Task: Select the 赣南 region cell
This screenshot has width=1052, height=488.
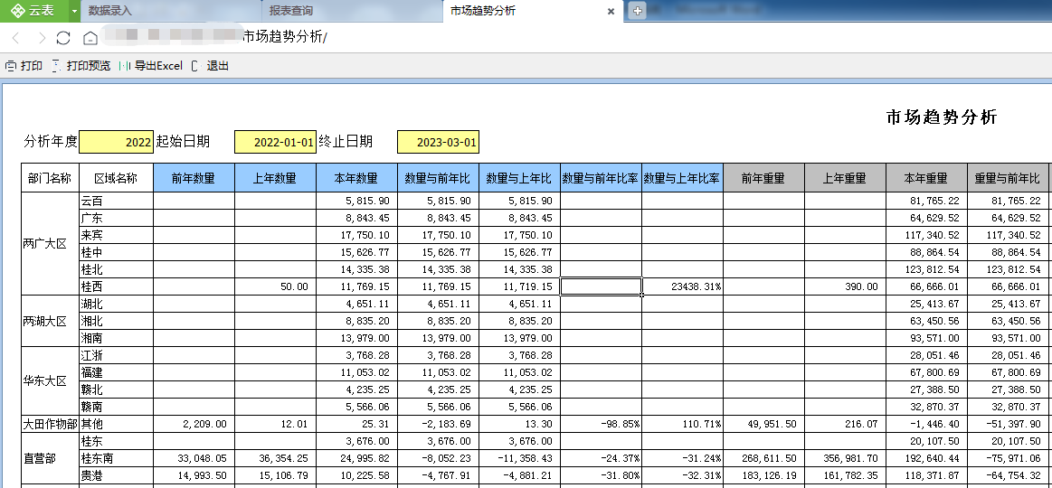Action: tap(116, 407)
